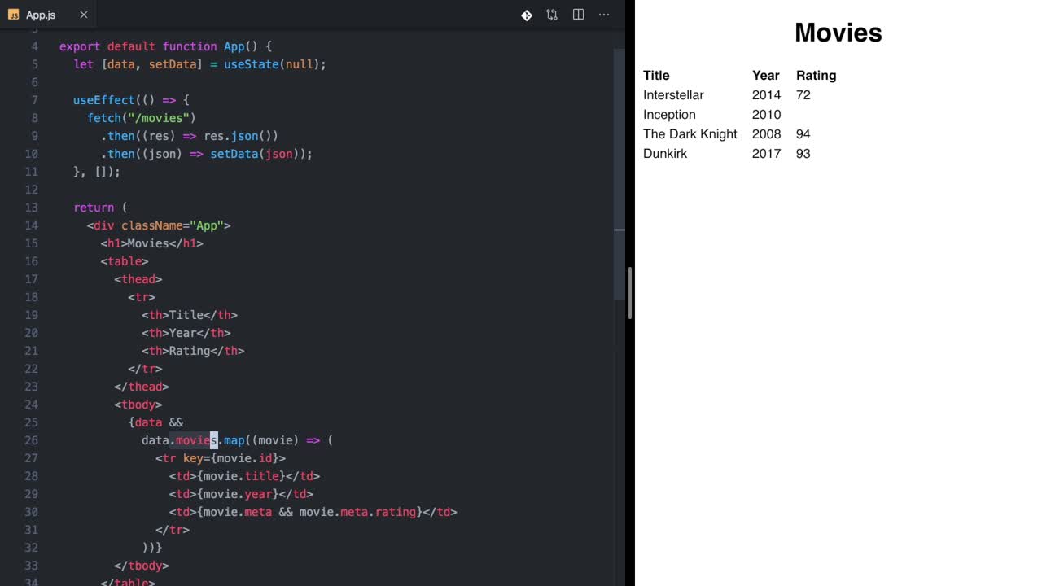Click The Dark Knight table cell
Viewport: 1042px width, 586px height.
tap(690, 134)
